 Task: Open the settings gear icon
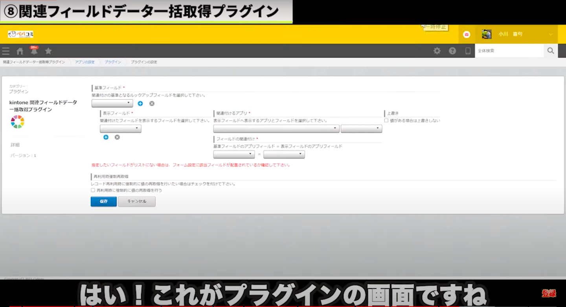(437, 51)
